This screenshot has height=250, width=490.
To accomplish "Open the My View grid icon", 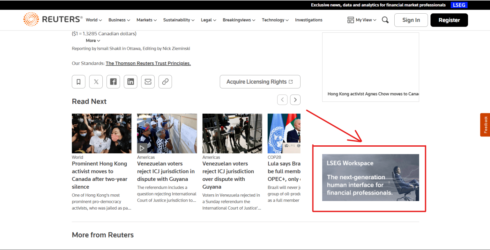I will click(x=350, y=20).
